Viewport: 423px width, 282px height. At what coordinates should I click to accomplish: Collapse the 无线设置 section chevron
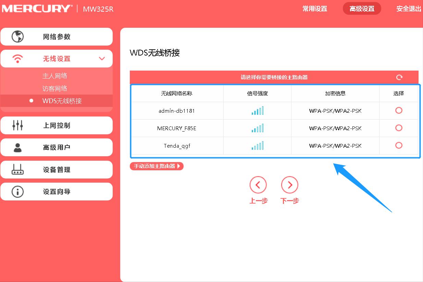tap(102, 58)
